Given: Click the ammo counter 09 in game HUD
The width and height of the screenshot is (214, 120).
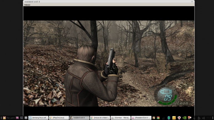Looking at the screenshot, I should point(168,98).
